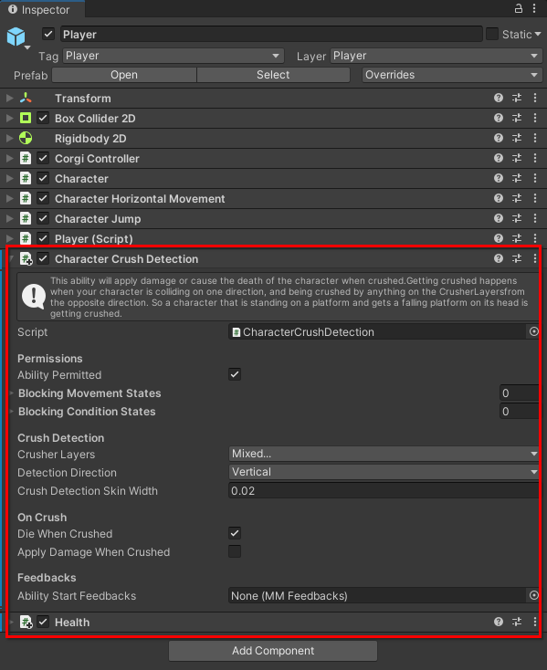547x670 pixels.
Task: Open help for Character component
Action: click(499, 178)
